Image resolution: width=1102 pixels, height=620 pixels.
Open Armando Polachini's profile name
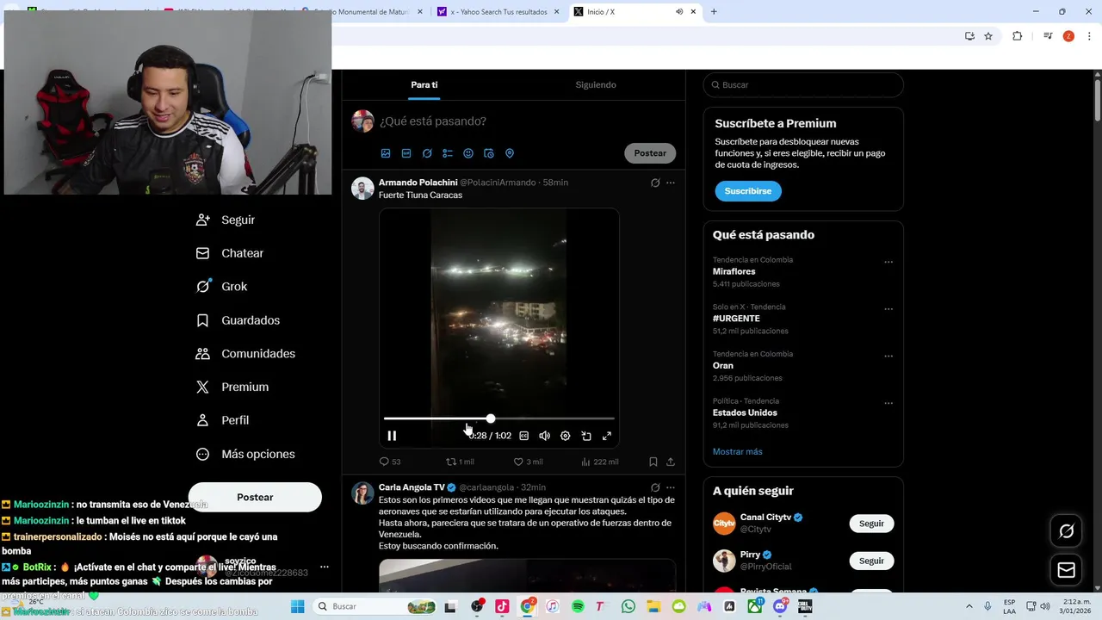point(418,183)
